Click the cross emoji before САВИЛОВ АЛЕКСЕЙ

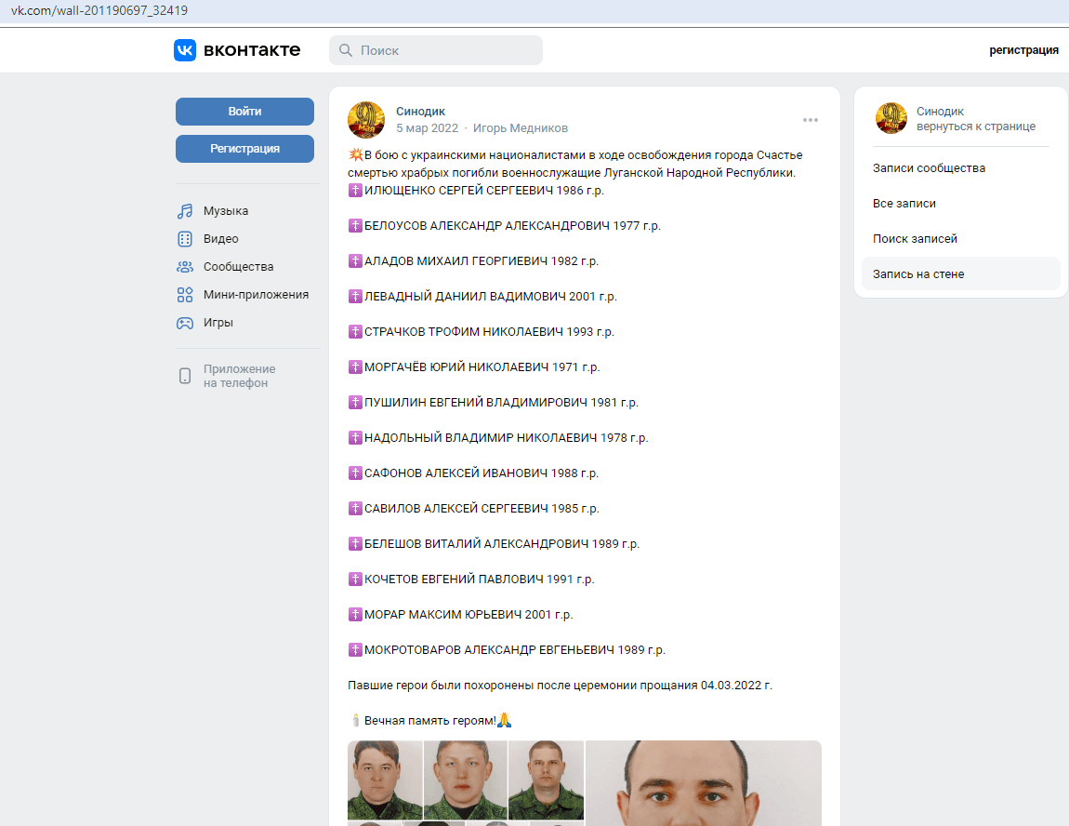[355, 508]
